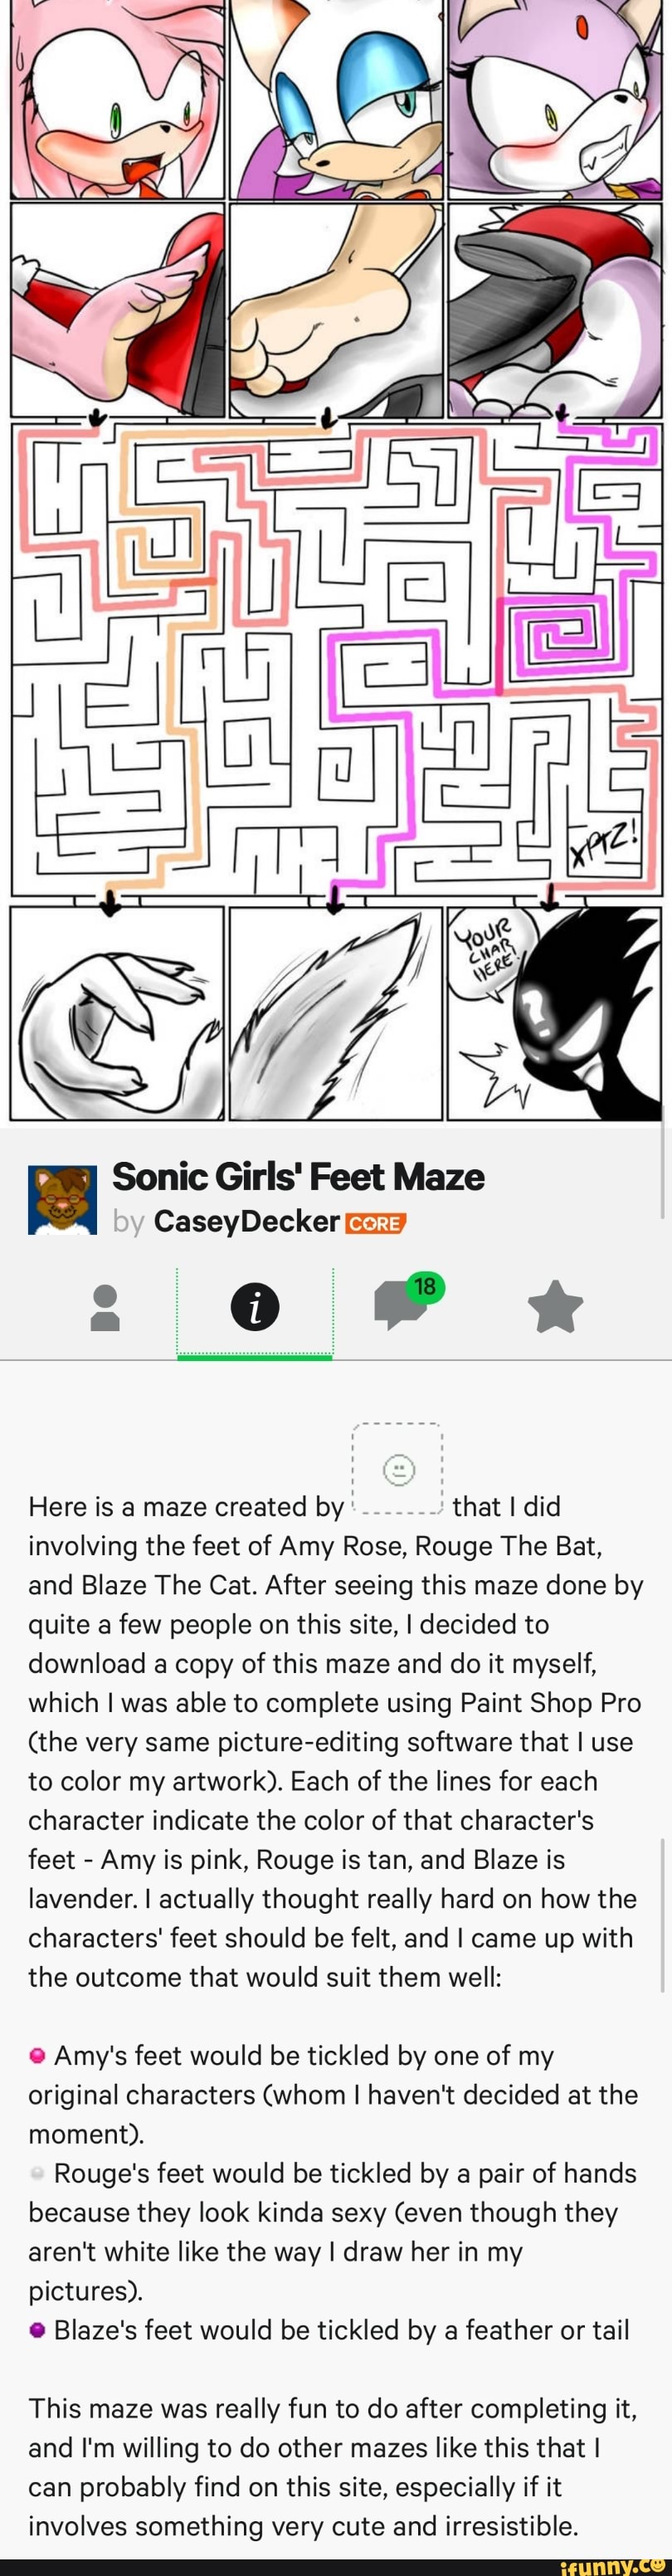This screenshot has width=672, height=2576.
Task: Open the author profile person icon tab
Action: click(x=105, y=1308)
